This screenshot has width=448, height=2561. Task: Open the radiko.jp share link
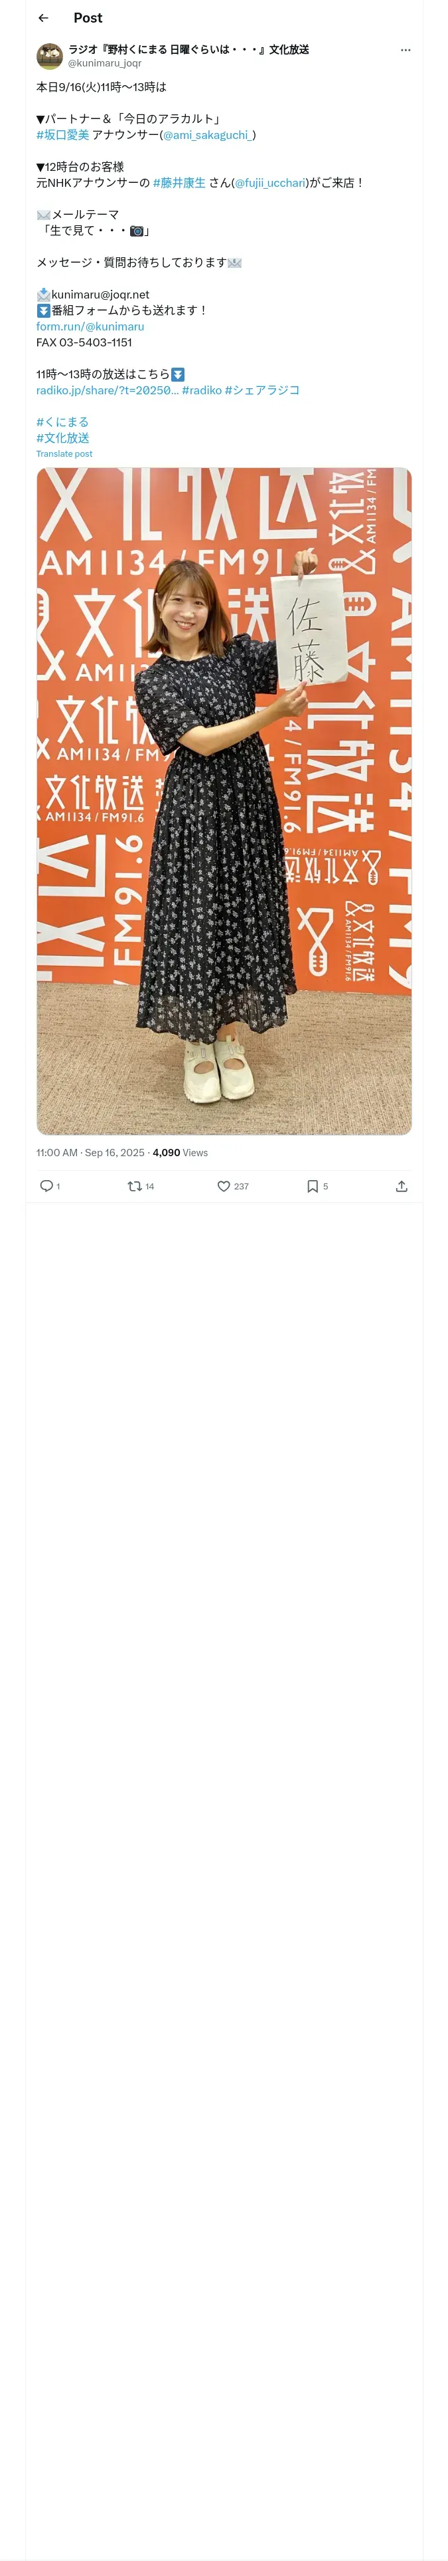[x=108, y=390]
